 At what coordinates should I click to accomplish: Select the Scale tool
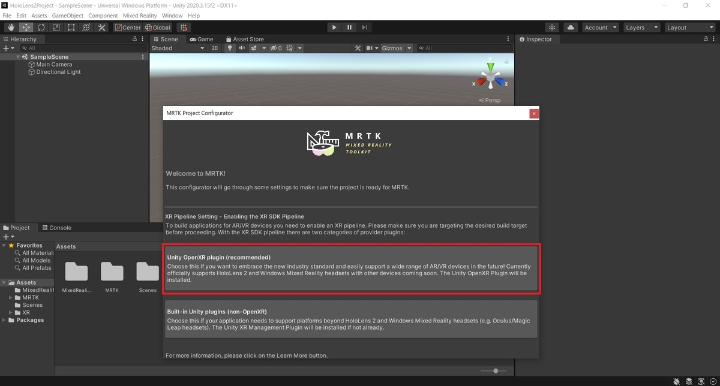pyautogui.click(x=56, y=27)
